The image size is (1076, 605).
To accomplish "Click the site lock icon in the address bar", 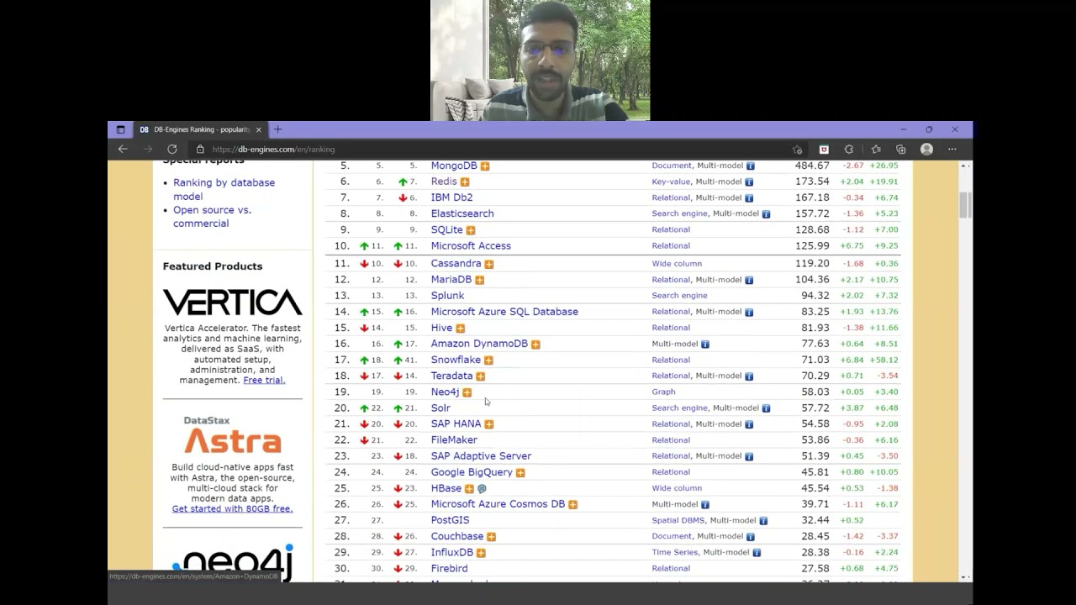I will (x=200, y=149).
